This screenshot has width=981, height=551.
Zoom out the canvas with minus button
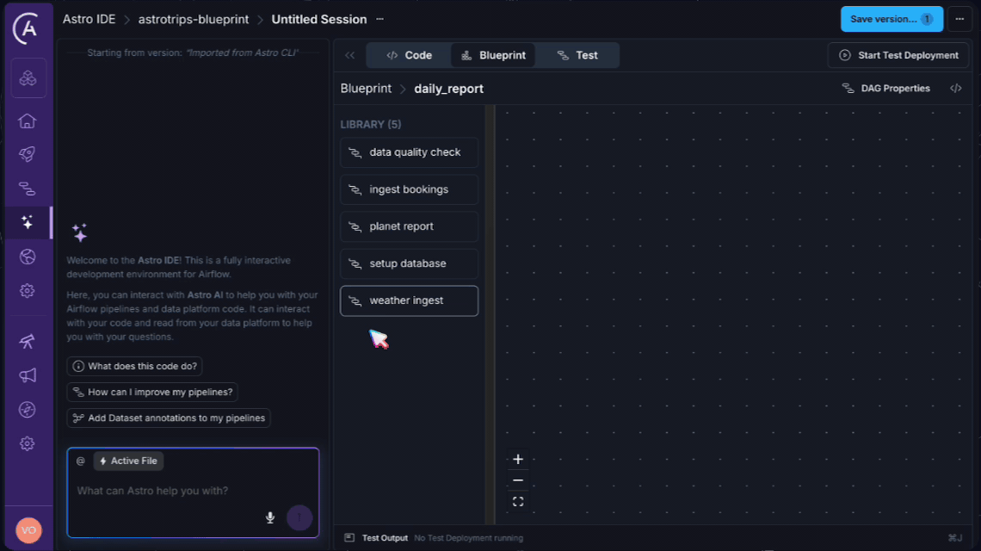pyautogui.click(x=518, y=480)
